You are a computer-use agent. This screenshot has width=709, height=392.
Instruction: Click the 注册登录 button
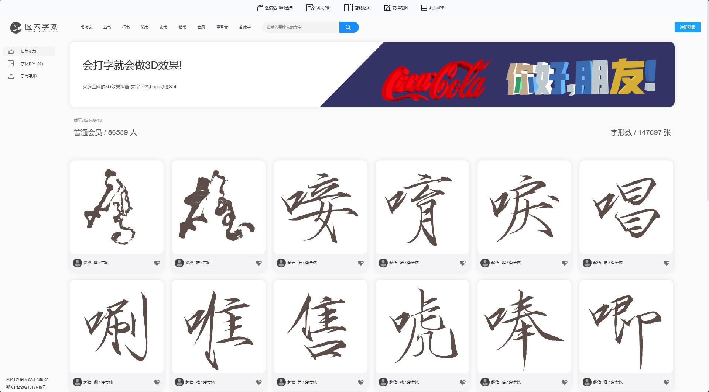(687, 27)
